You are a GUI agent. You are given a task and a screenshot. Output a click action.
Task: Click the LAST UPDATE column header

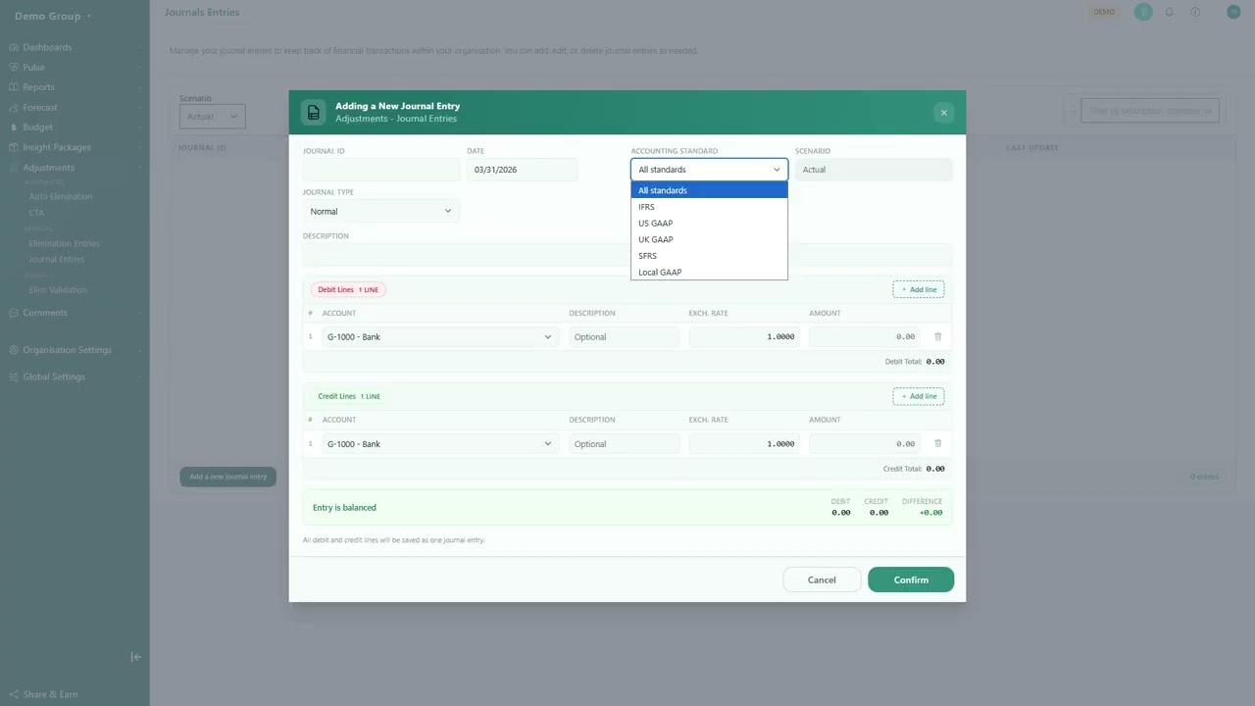point(1032,148)
